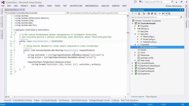Select RouteConfig.cs in Solution Explorer
The height and width of the screenshot is (106, 189).
point(149,39)
